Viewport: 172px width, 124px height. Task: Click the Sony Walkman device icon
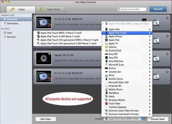click(x=106, y=61)
